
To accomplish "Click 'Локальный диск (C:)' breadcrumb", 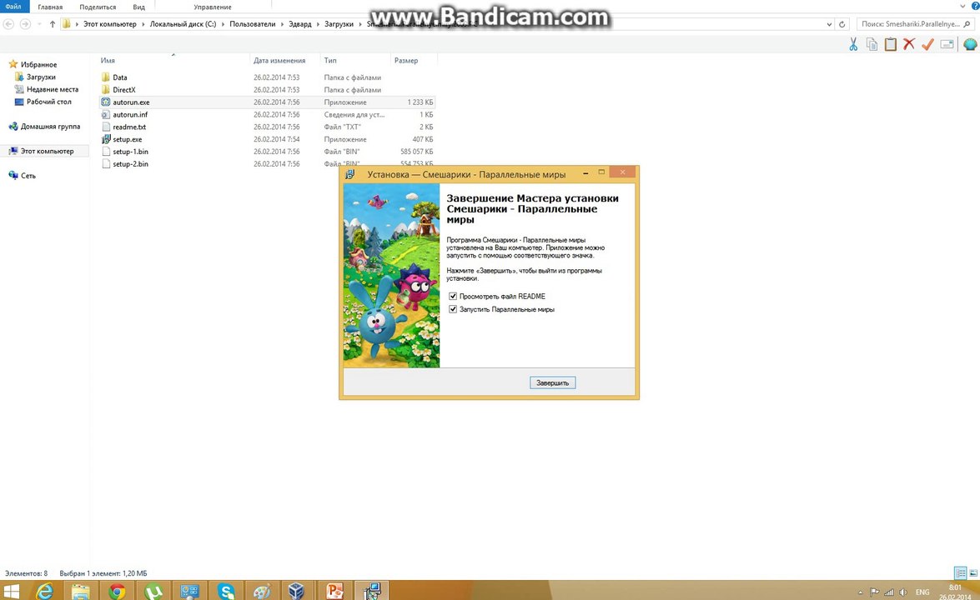I will tap(183, 24).
